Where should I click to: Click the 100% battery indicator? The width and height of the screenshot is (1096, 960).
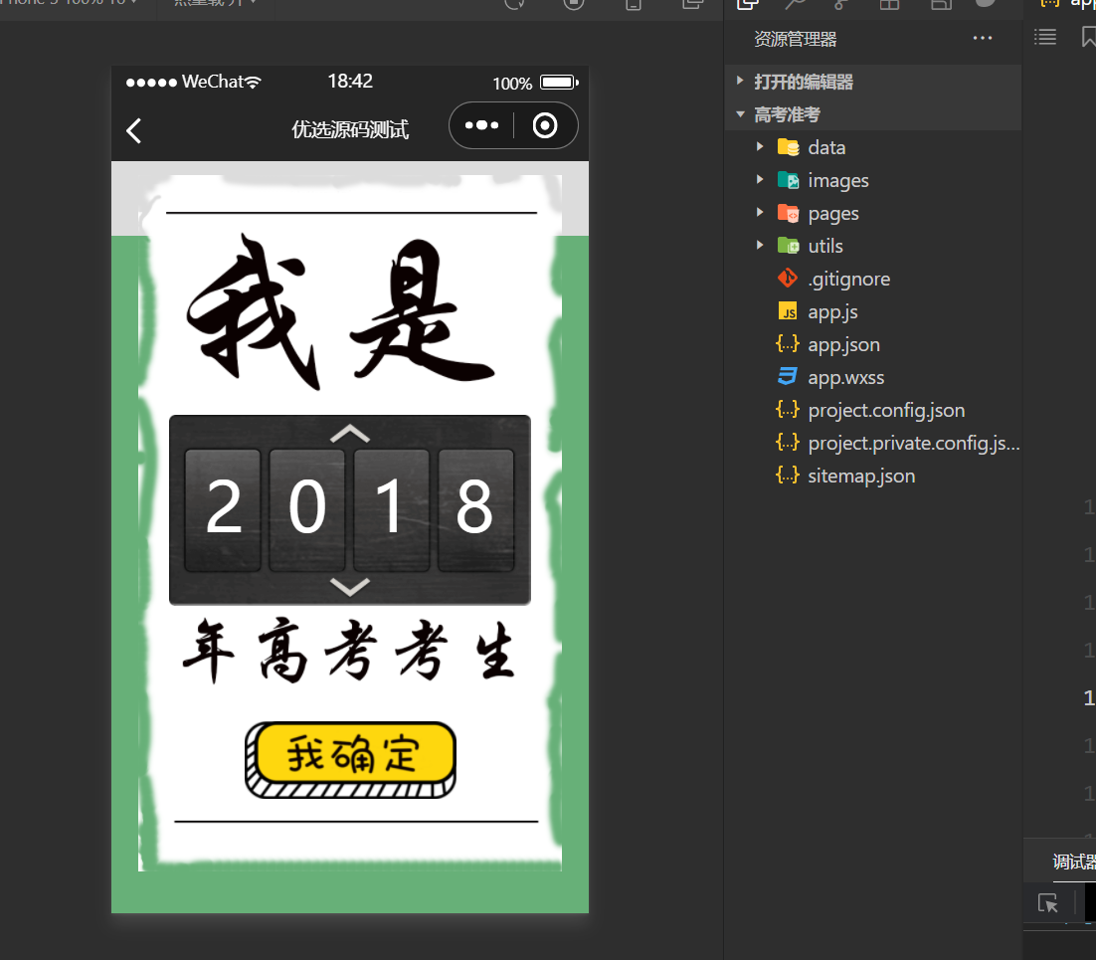coord(535,84)
